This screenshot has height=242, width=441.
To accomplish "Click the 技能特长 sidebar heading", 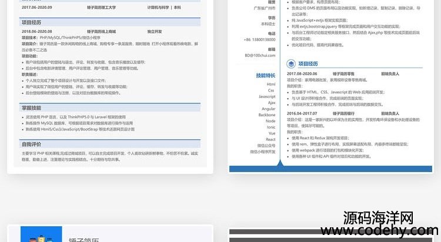I will [x=265, y=76].
